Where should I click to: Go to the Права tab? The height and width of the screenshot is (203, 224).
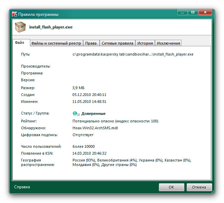point(91,43)
